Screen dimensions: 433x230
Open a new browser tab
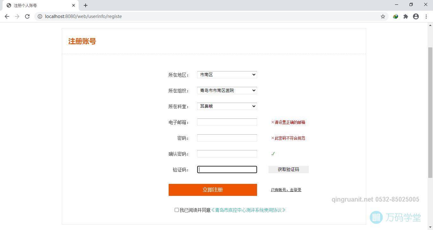click(86, 5)
